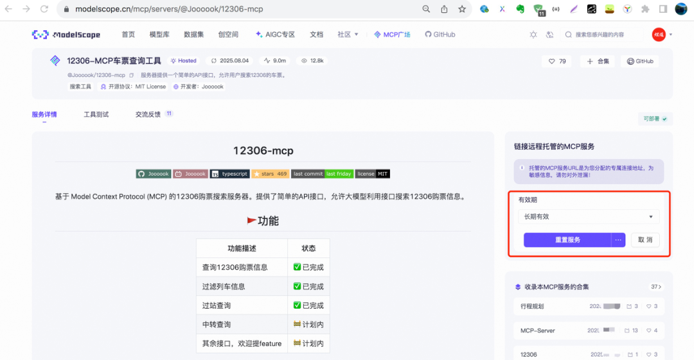Open the red Joooook badge

click(190, 174)
